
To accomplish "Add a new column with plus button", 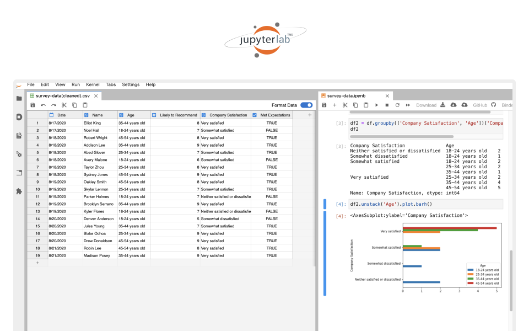I will point(310,115).
